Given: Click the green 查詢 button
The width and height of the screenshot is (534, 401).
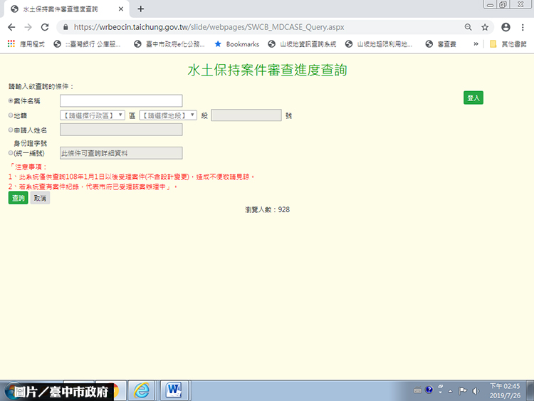Looking at the screenshot, I should pyautogui.click(x=18, y=199).
